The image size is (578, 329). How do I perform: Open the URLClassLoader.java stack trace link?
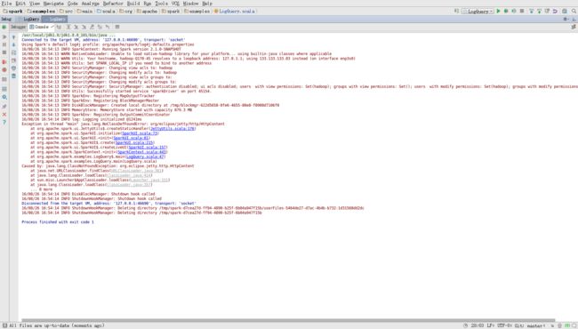136,171
